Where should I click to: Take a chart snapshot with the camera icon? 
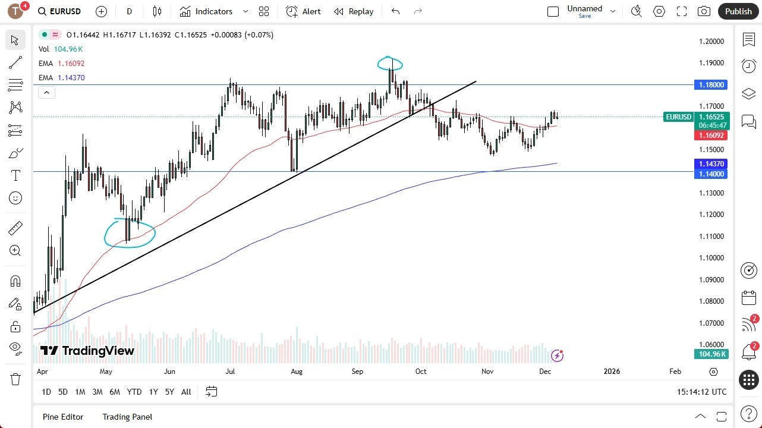click(704, 11)
